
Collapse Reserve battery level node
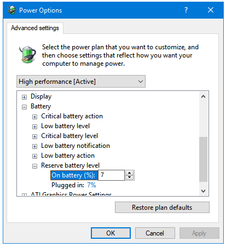click(34, 166)
